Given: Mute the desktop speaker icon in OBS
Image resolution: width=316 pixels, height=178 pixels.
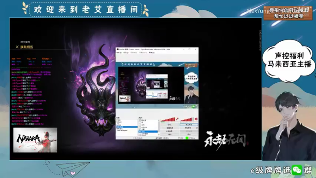Looking at the screenshot, I should coord(196,119).
